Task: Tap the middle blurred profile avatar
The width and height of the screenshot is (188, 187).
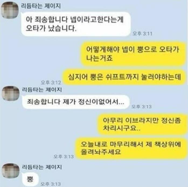Action: pyautogui.click(x=11, y=93)
